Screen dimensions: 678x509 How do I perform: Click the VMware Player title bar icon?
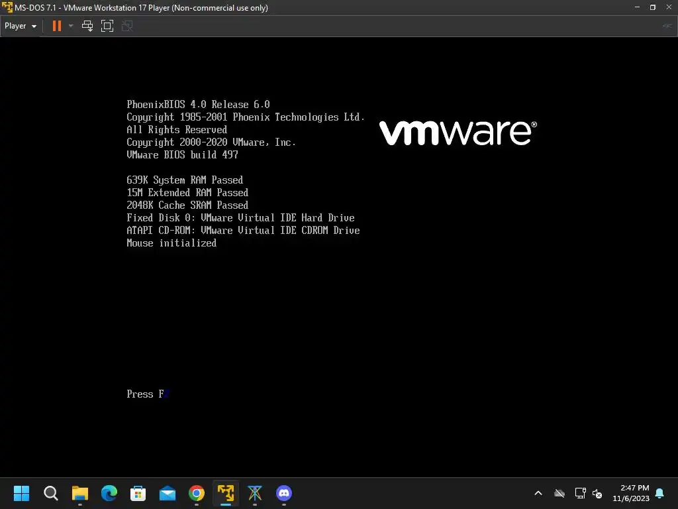[x=7, y=7]
